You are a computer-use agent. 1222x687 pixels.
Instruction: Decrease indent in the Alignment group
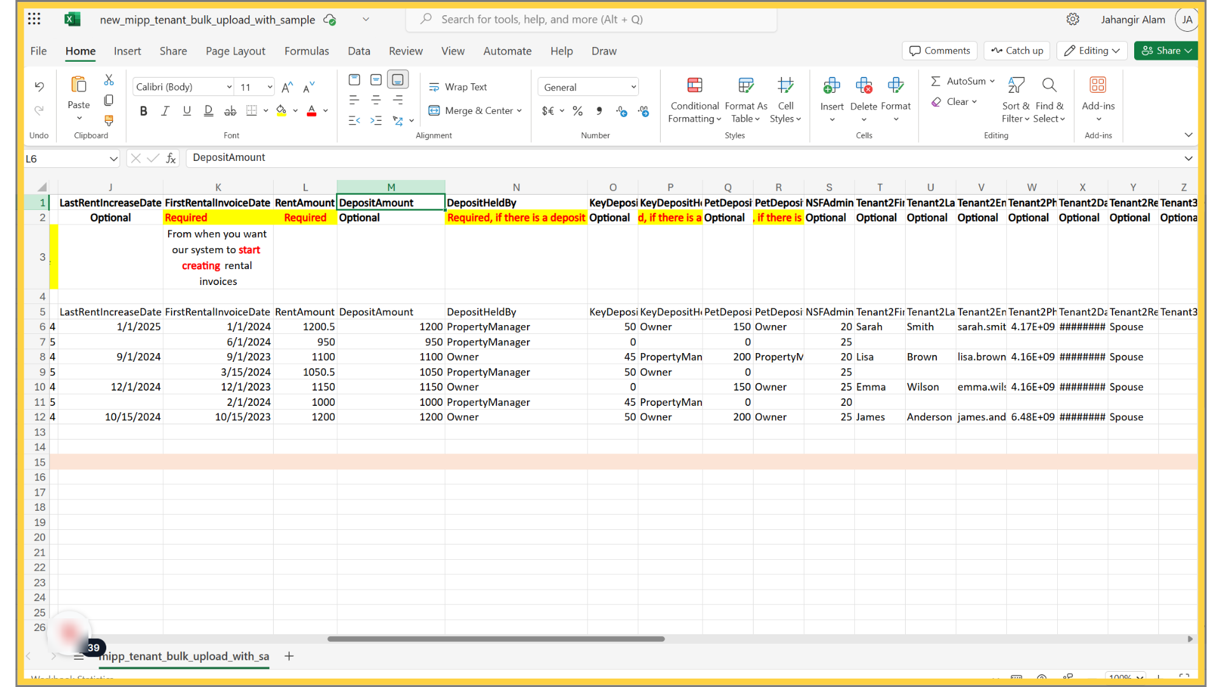coord(355,120)
